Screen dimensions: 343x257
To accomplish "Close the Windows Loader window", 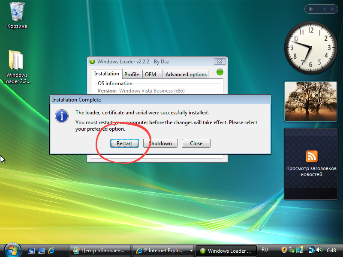I will [220, 62].
